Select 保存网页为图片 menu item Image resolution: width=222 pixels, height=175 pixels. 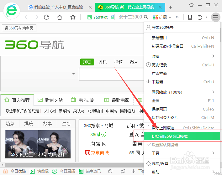coord(182,118)
